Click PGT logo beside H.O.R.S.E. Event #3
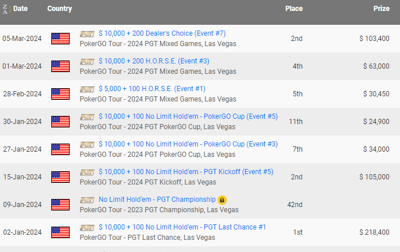400x252 pixels. (87, 61)
